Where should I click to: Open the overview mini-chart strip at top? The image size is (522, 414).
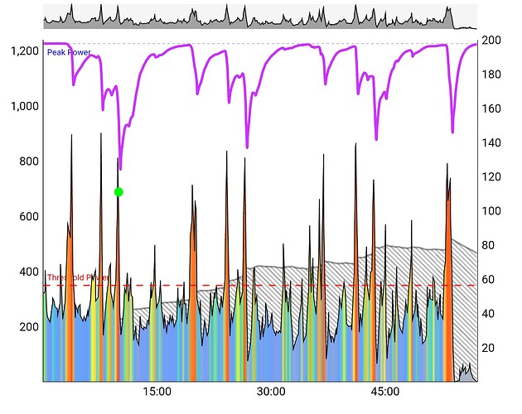coord(259,17)
